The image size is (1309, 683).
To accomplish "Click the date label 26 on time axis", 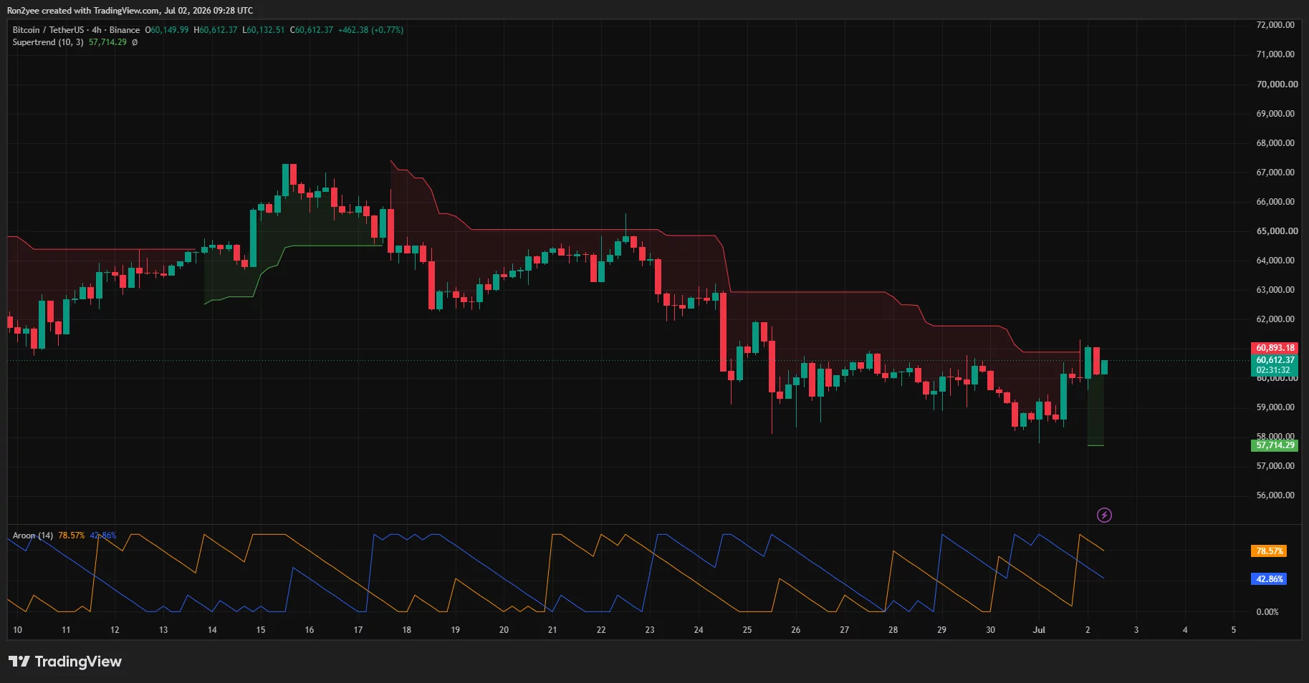I will click(x=795, y=630).
